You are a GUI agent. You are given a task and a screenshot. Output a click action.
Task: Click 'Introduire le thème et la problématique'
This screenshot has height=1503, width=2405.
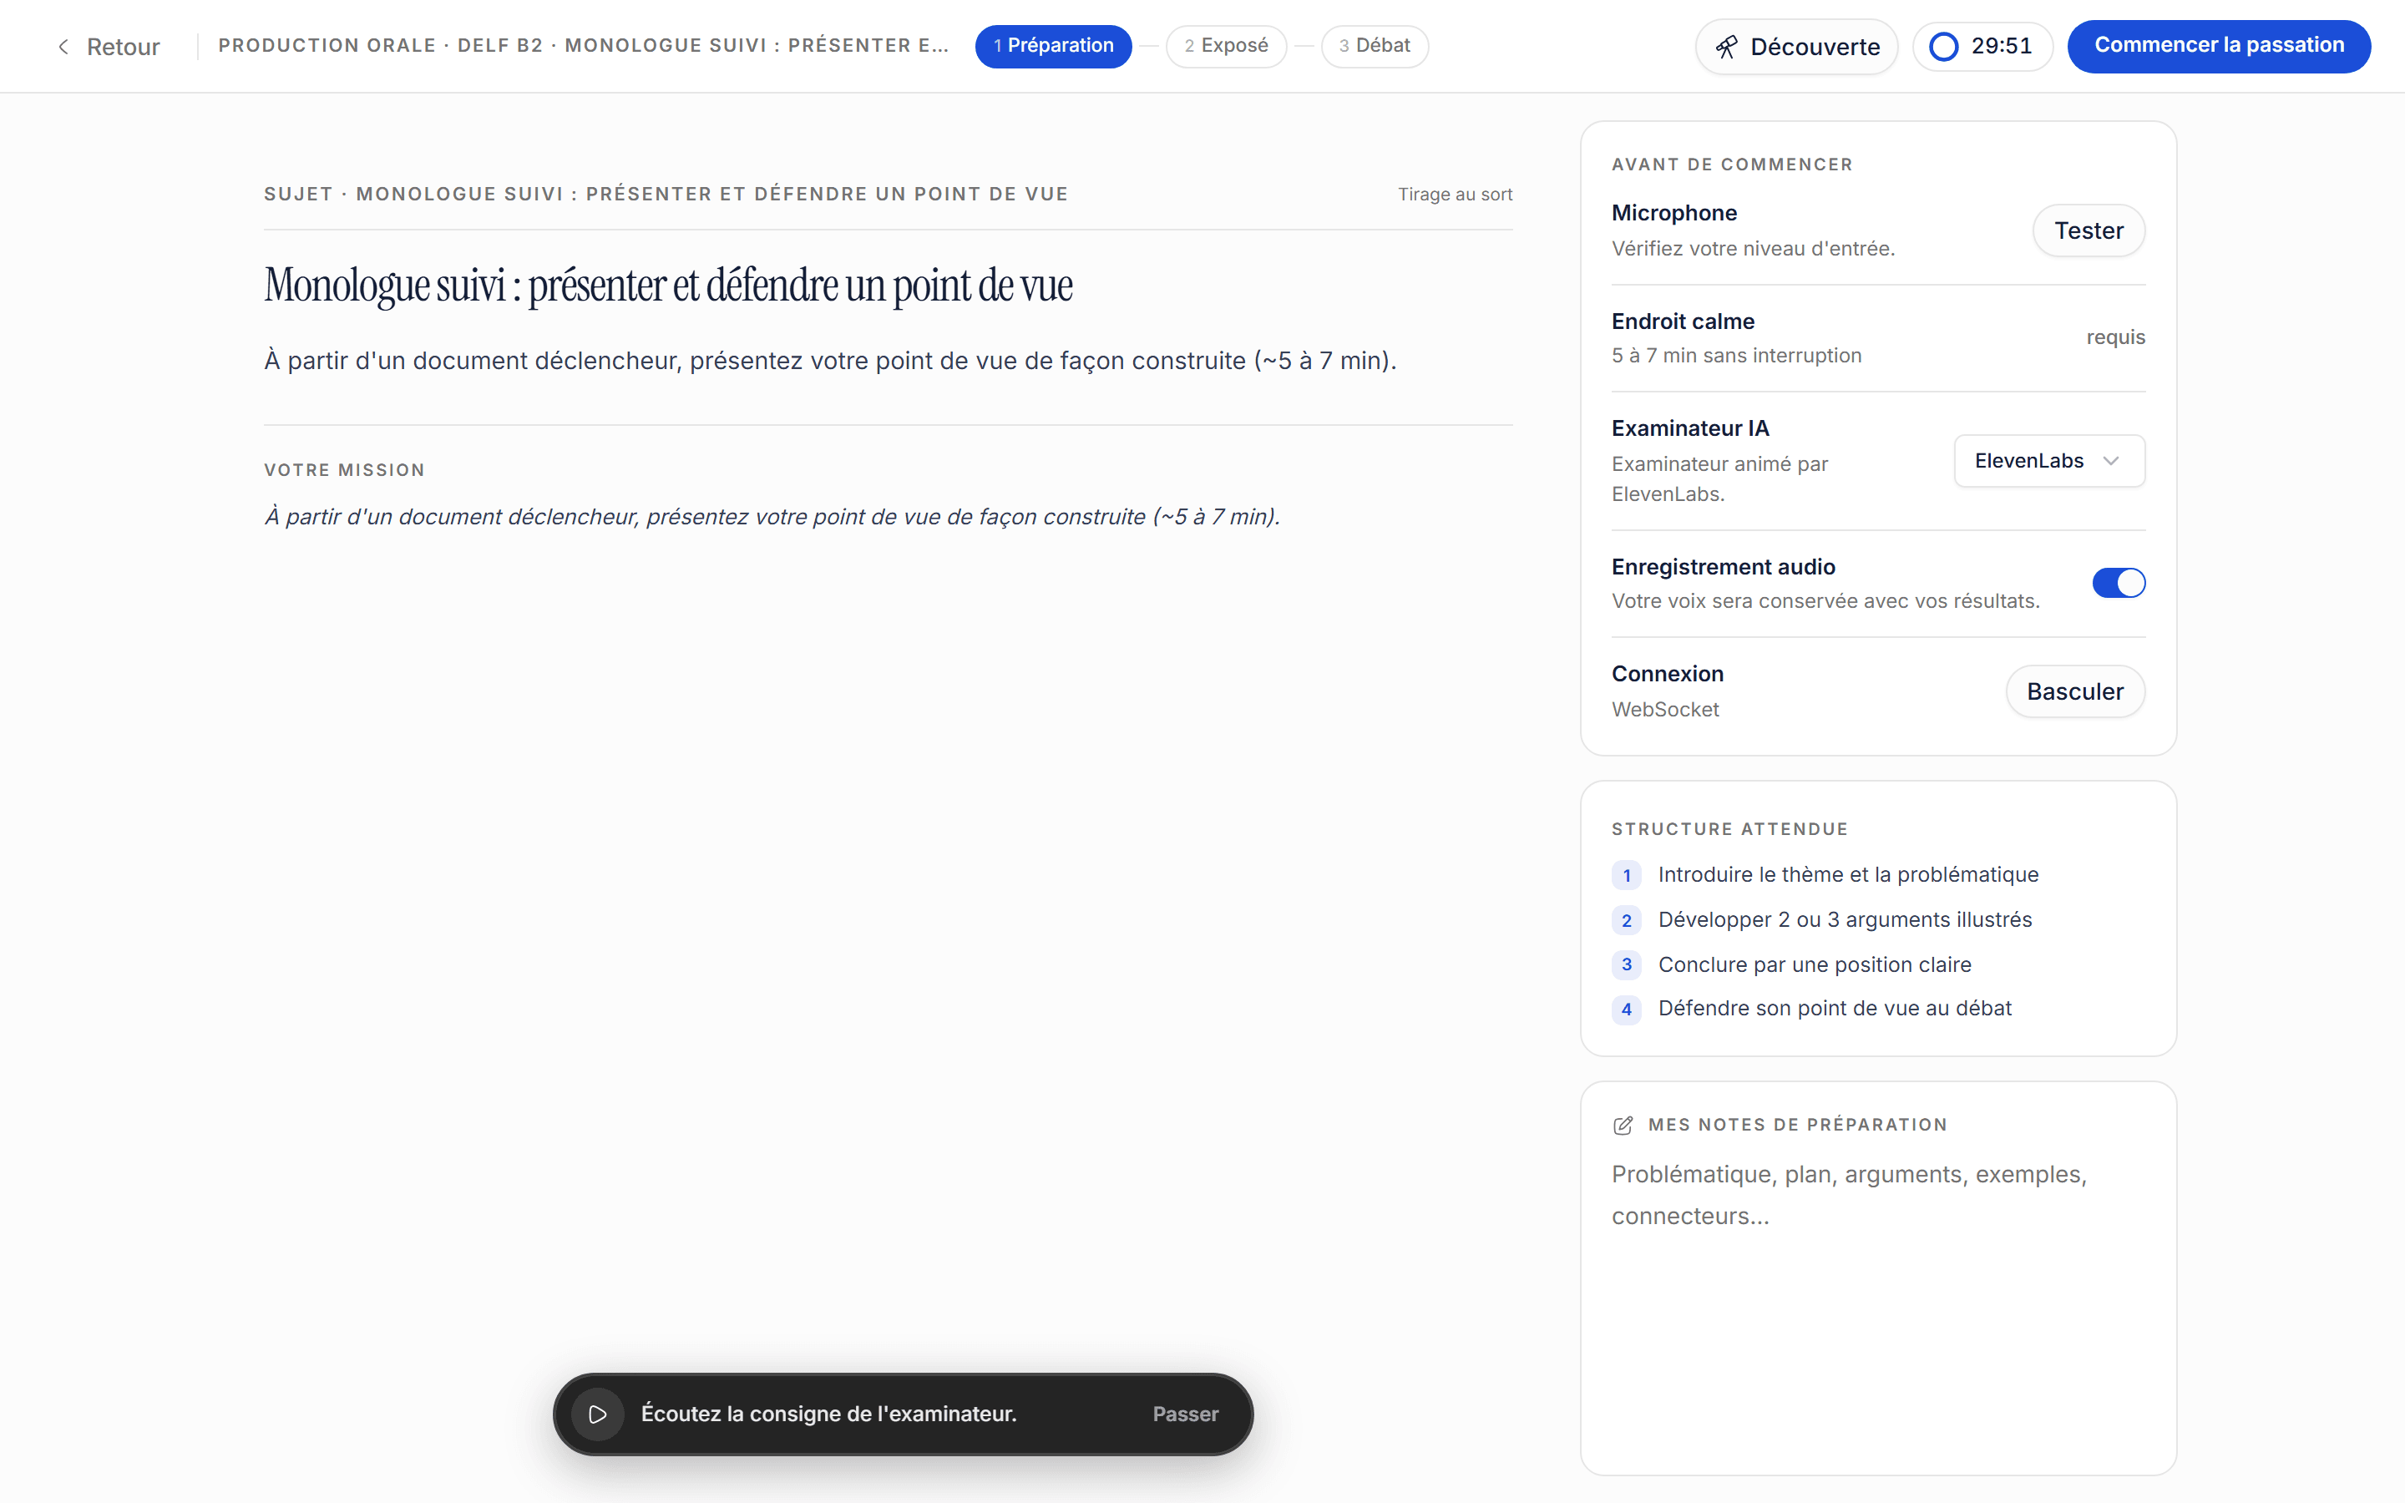click(x=1847, y=875)
